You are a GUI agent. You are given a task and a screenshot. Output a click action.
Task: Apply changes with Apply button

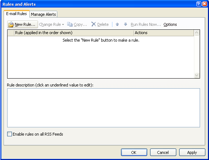192,152
